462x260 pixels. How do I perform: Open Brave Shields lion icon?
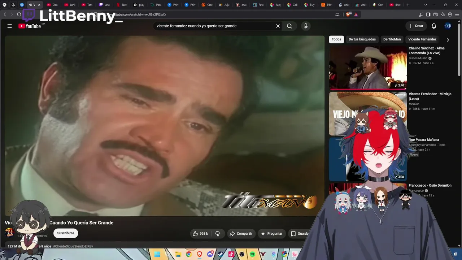[348, 14]
